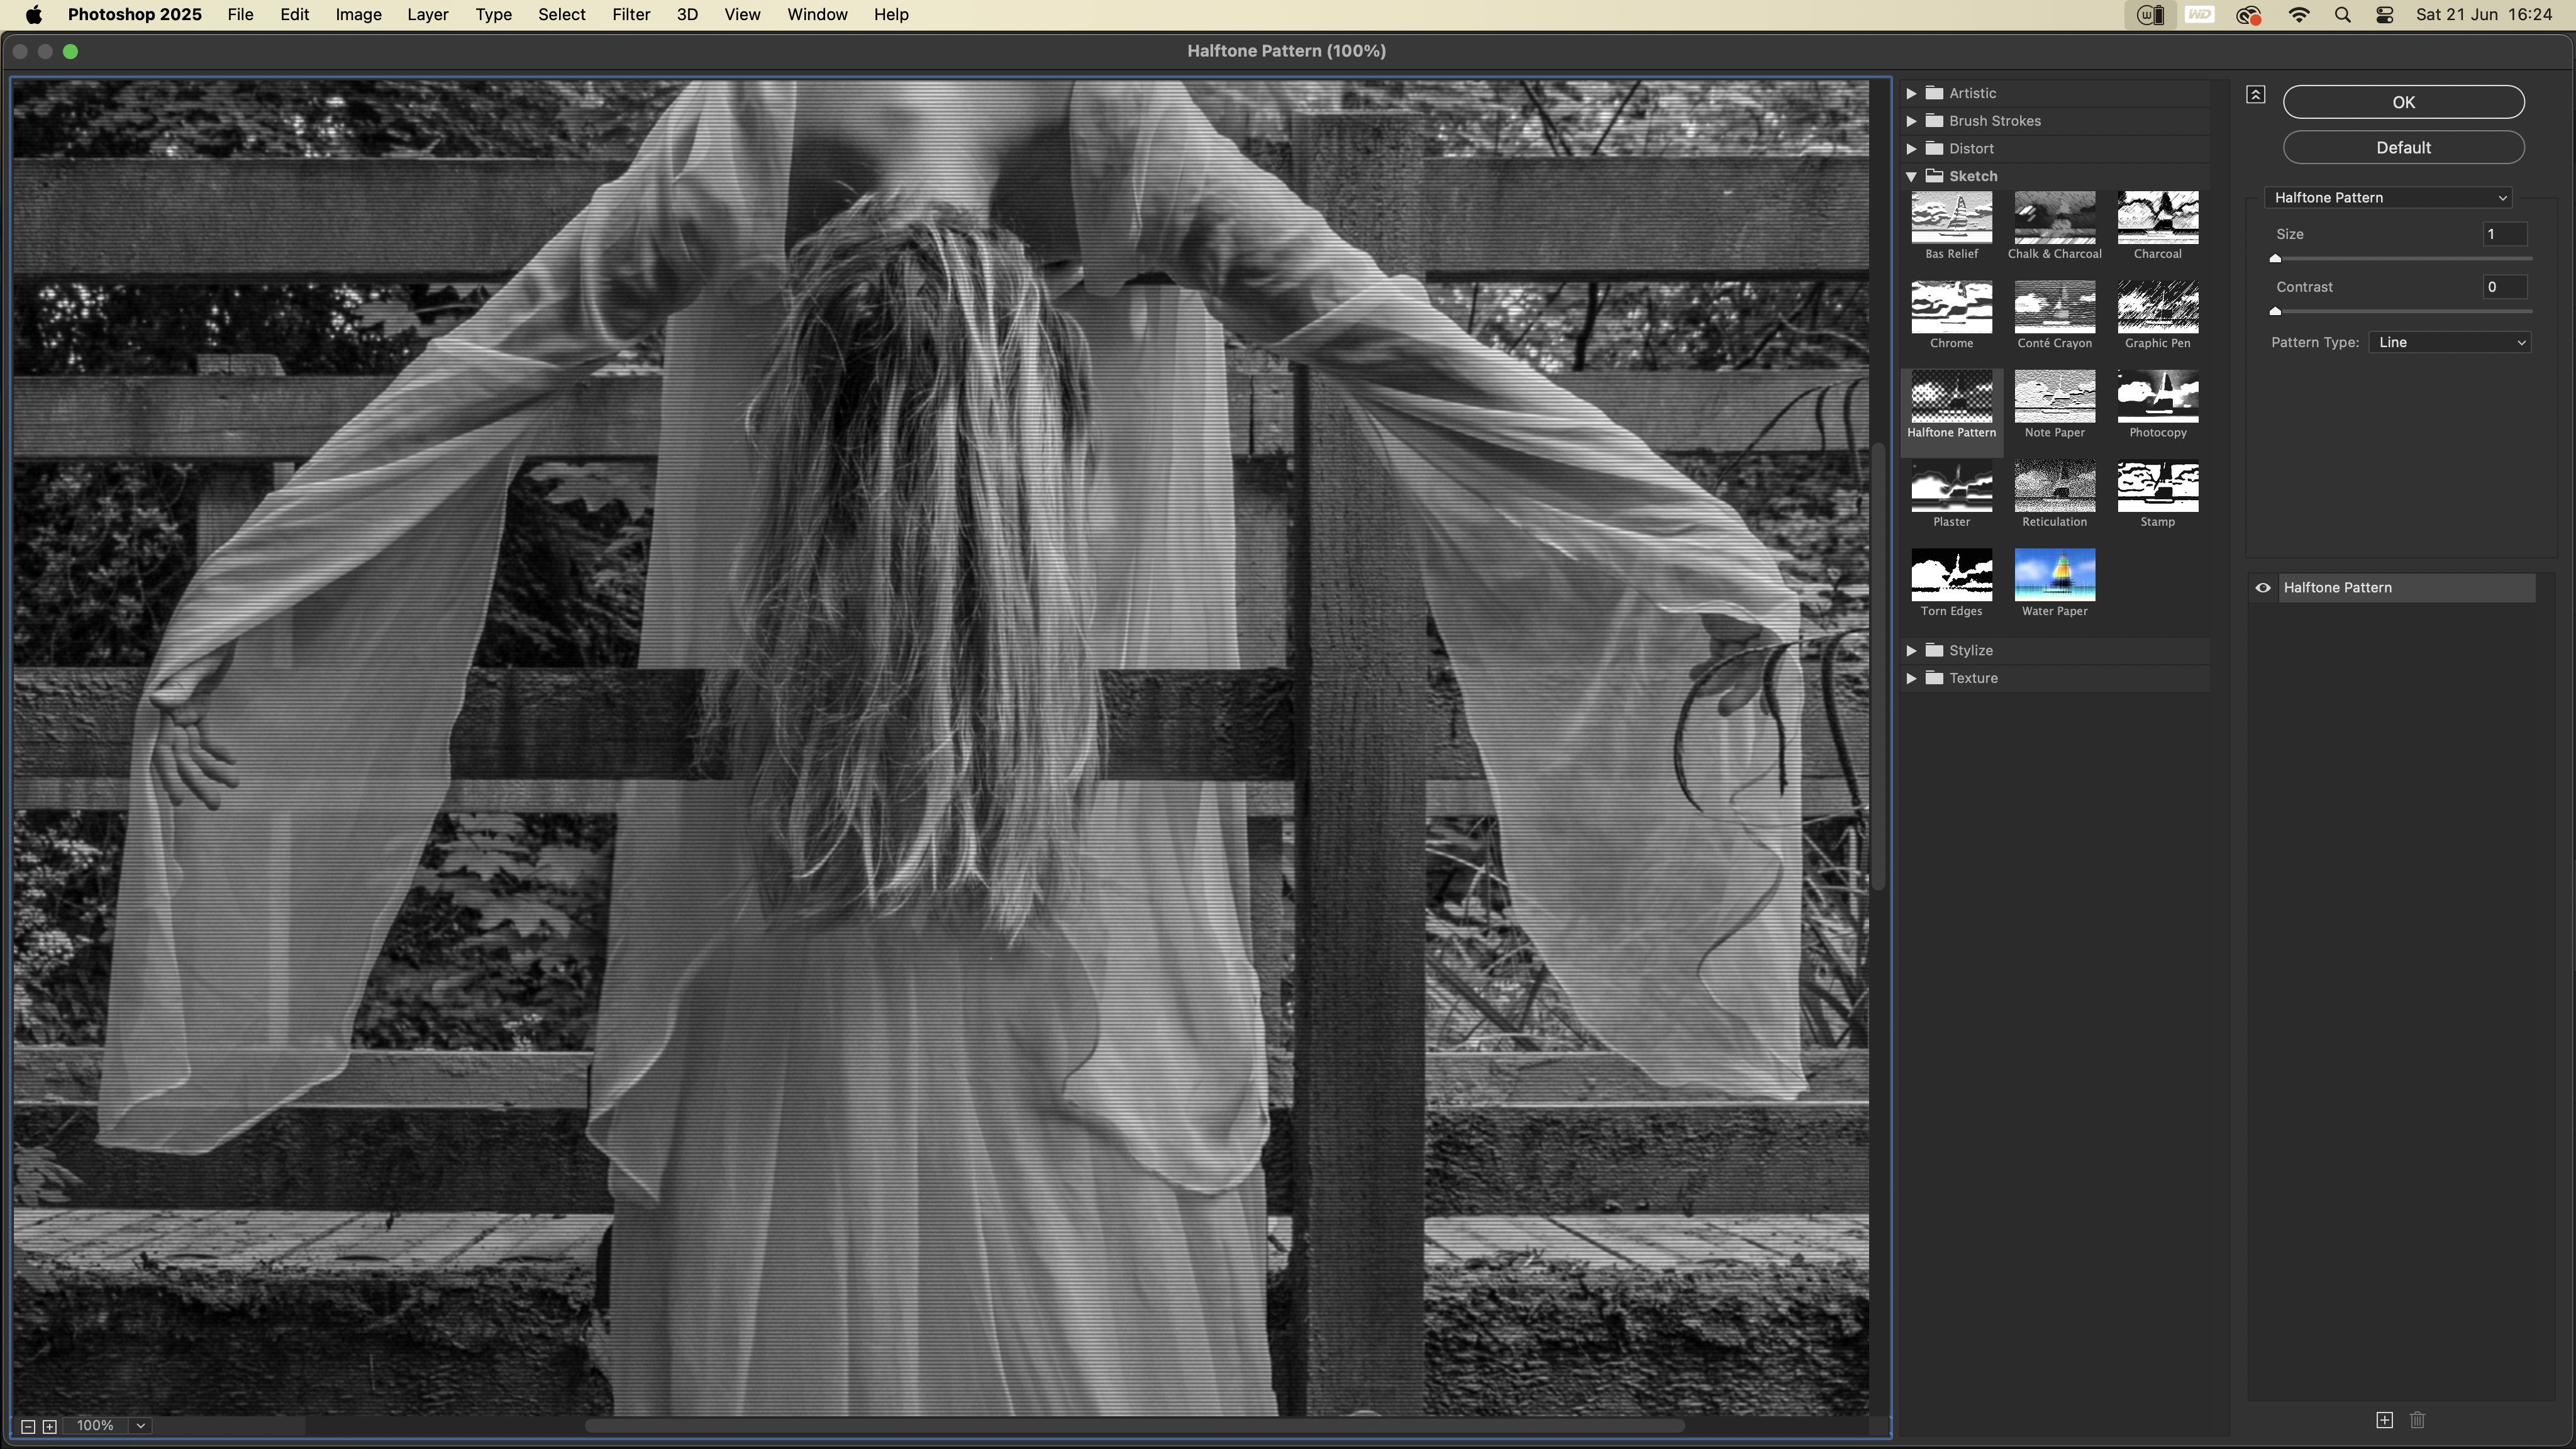Expand the Artistic folder
Viewport: 2576px width, 1449px height.
click(x=1911, y=93)
